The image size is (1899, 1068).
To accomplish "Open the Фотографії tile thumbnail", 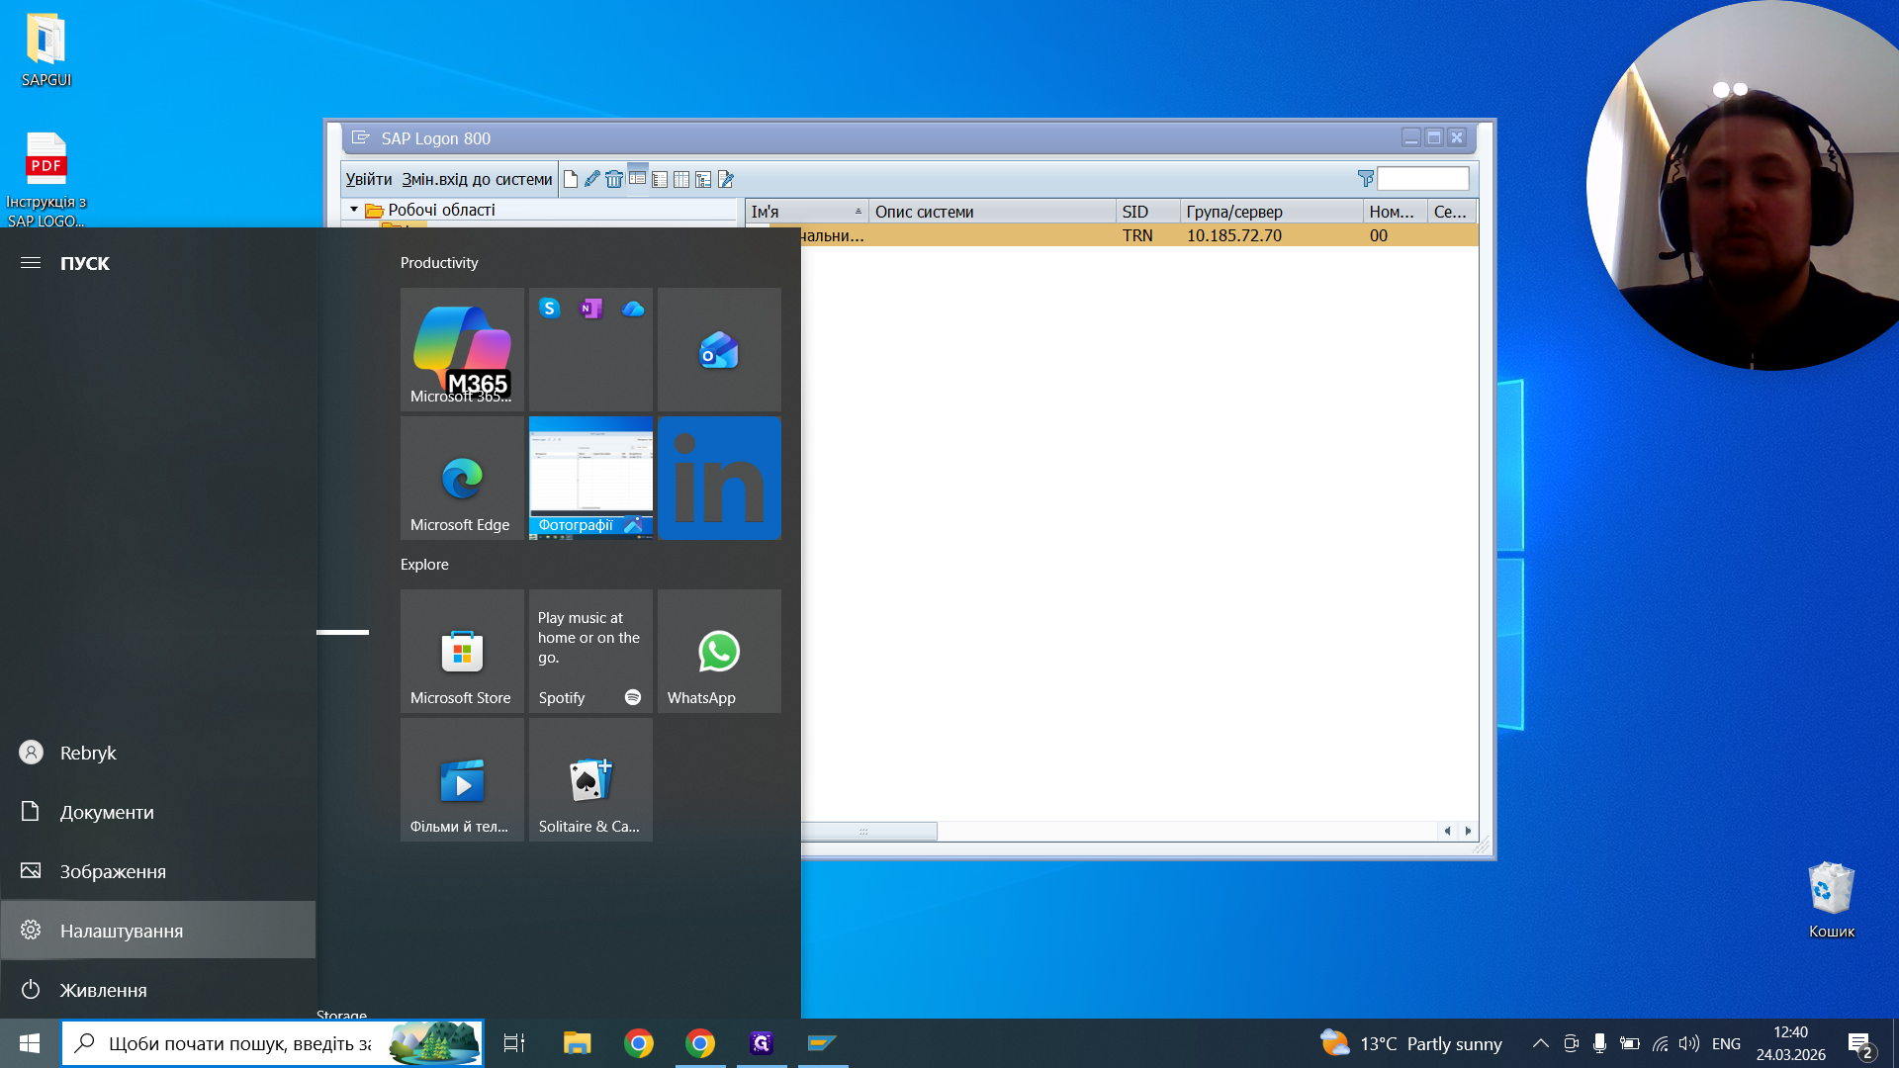I will point(590,478).
